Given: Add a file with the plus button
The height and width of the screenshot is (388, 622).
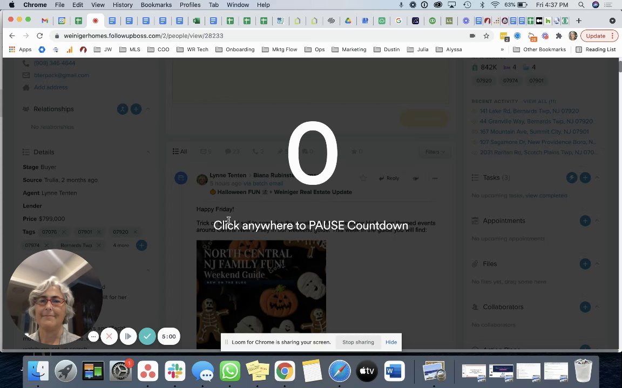Looking at the screenshot, I should click(585, 264).
